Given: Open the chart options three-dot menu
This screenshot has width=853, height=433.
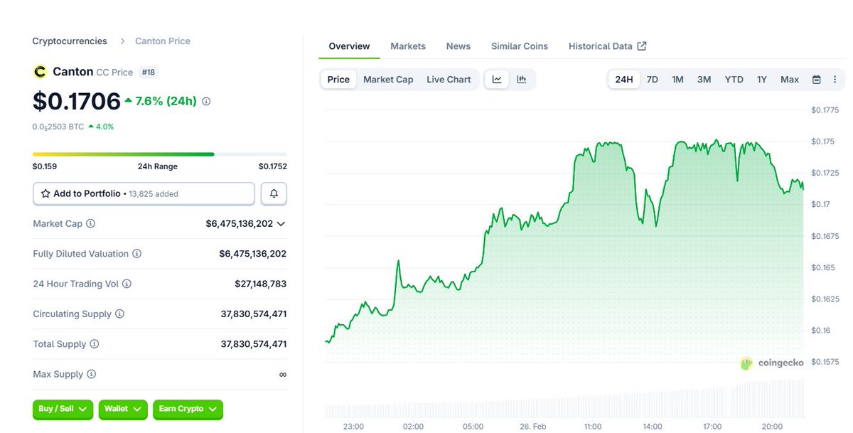Looking at the screenshot, I should point(835,80).
